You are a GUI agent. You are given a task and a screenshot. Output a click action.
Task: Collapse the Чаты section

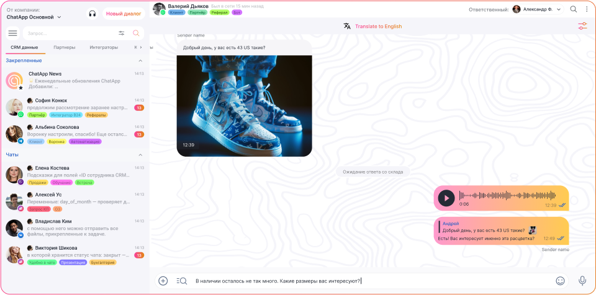tap(140, 155)
